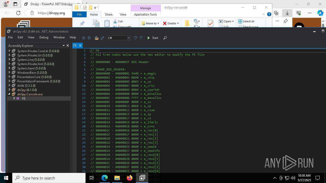This screenshot has width=326, height=183.
Task: Start debugging with the Start button
Action: (x=153, y=38)
